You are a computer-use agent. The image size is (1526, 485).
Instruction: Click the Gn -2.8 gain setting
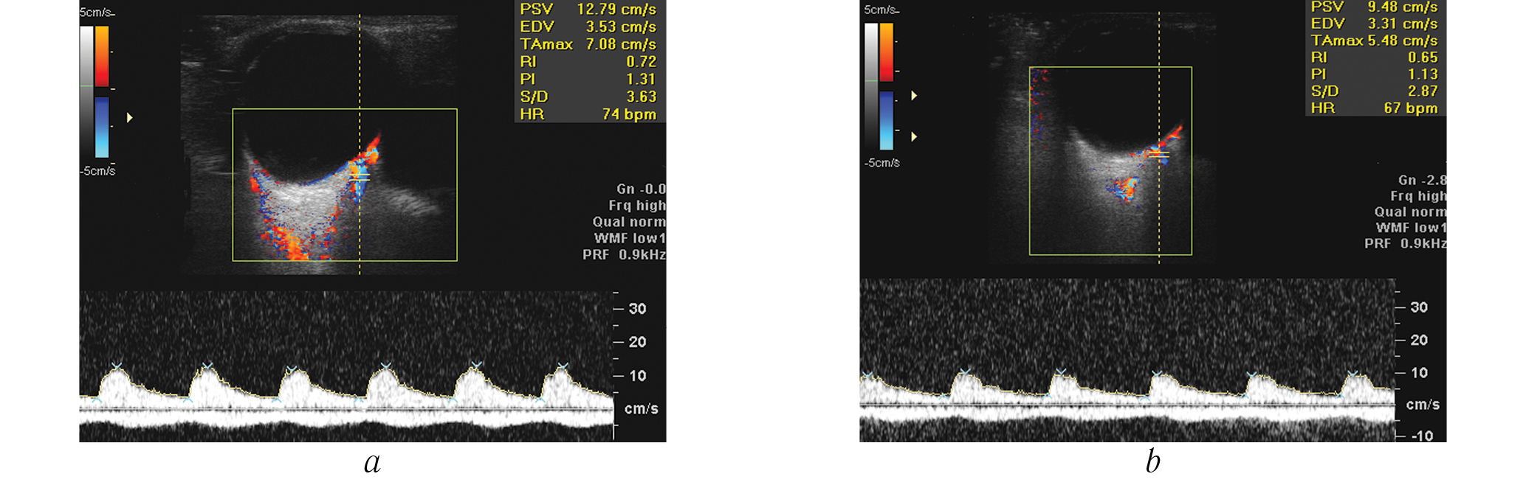tap(1421, 180)
